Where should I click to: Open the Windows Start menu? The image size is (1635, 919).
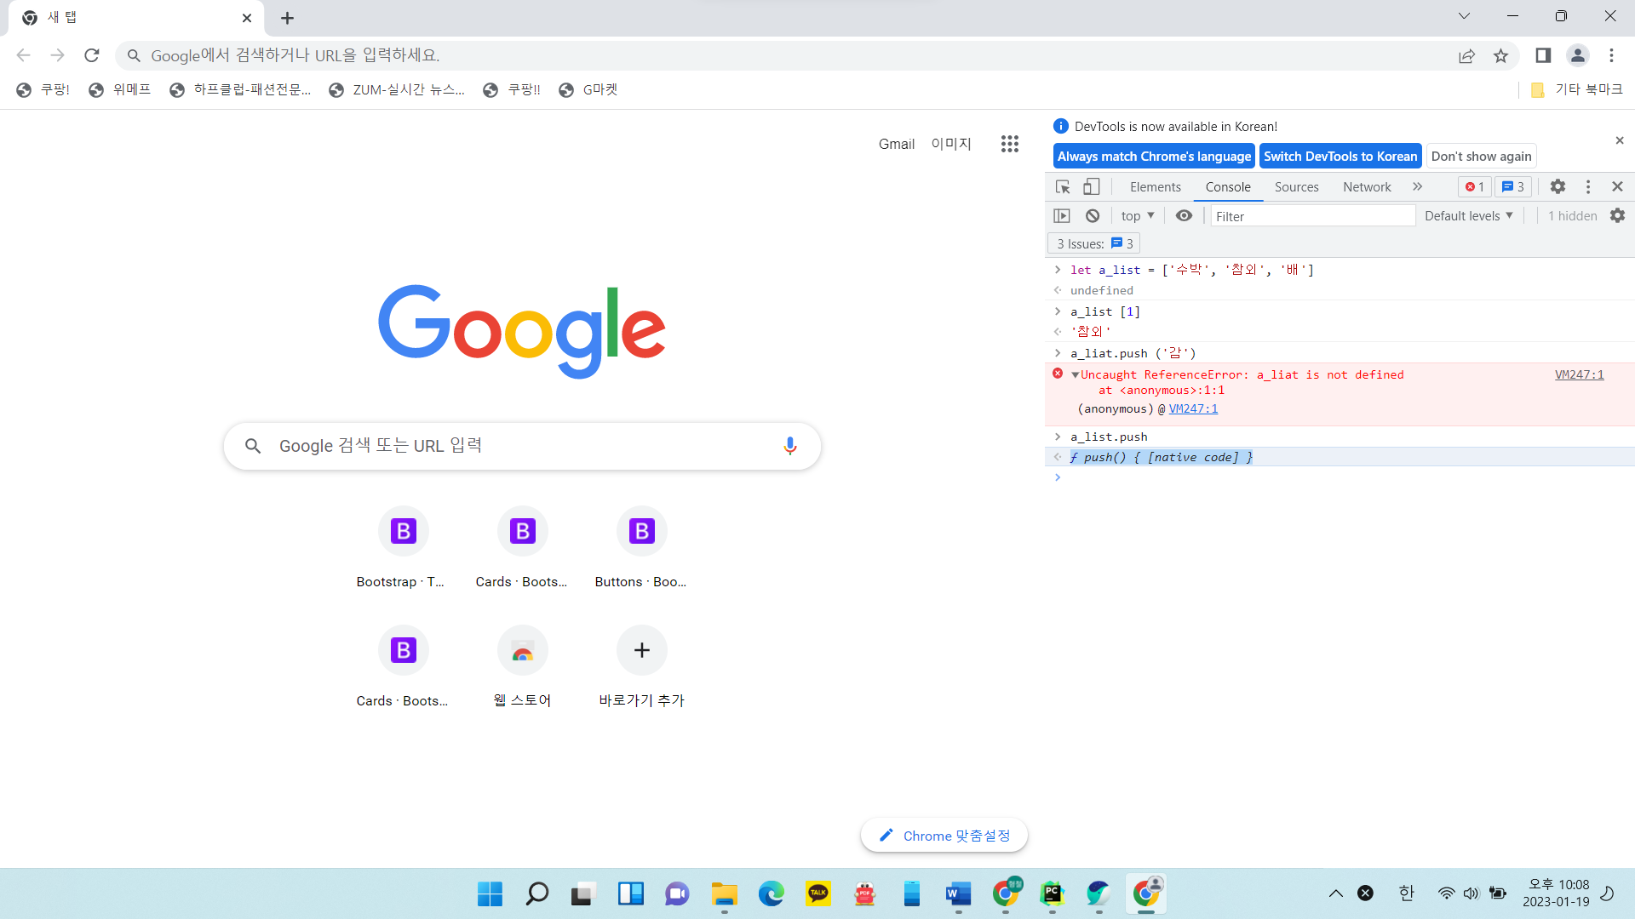[490, 893]
